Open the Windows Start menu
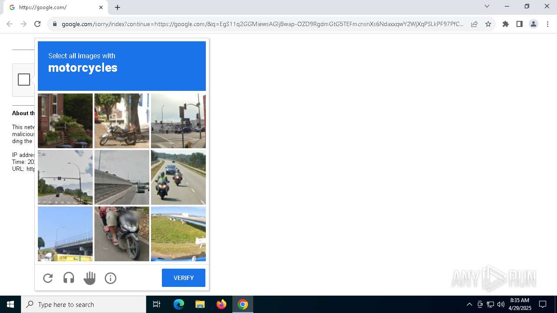The image size is (557, 313). point(10,304)
